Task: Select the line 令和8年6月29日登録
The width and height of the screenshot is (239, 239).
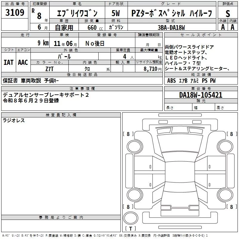Action: point(31,101)
